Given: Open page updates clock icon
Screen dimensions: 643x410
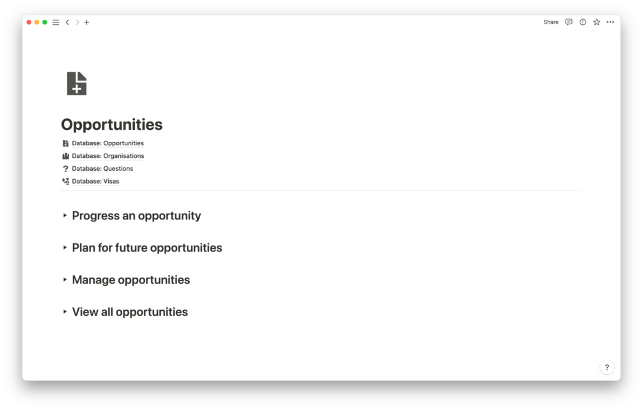Looking at the screenshot, I should pyautogui.click(x=583, y=22).
